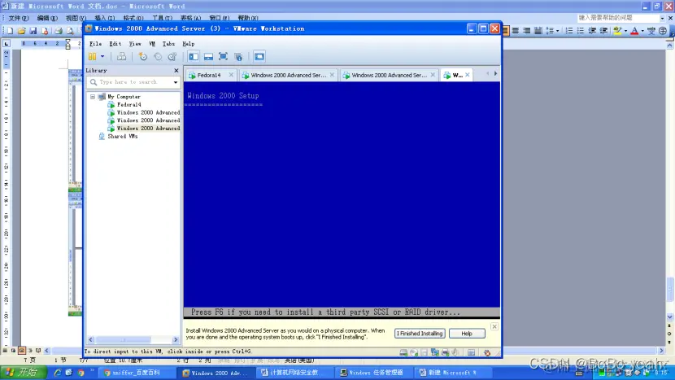Click New document icon in Word toolbar
The height and width of the screenshot is (380, 675).
point(10,31)
